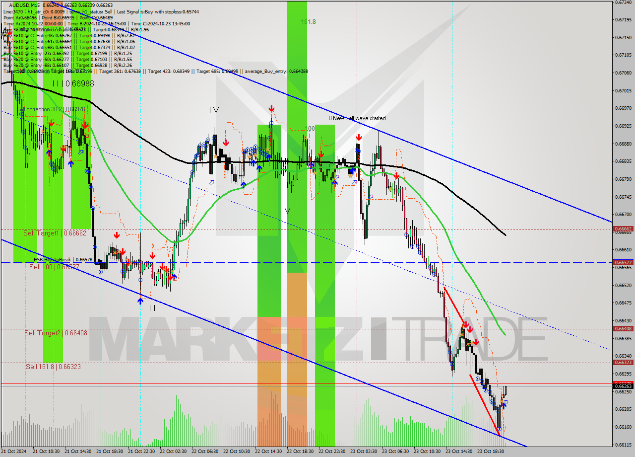Click the AUDUSD,M15 chart symbol title
635x457 pixels.
[25, 5]
